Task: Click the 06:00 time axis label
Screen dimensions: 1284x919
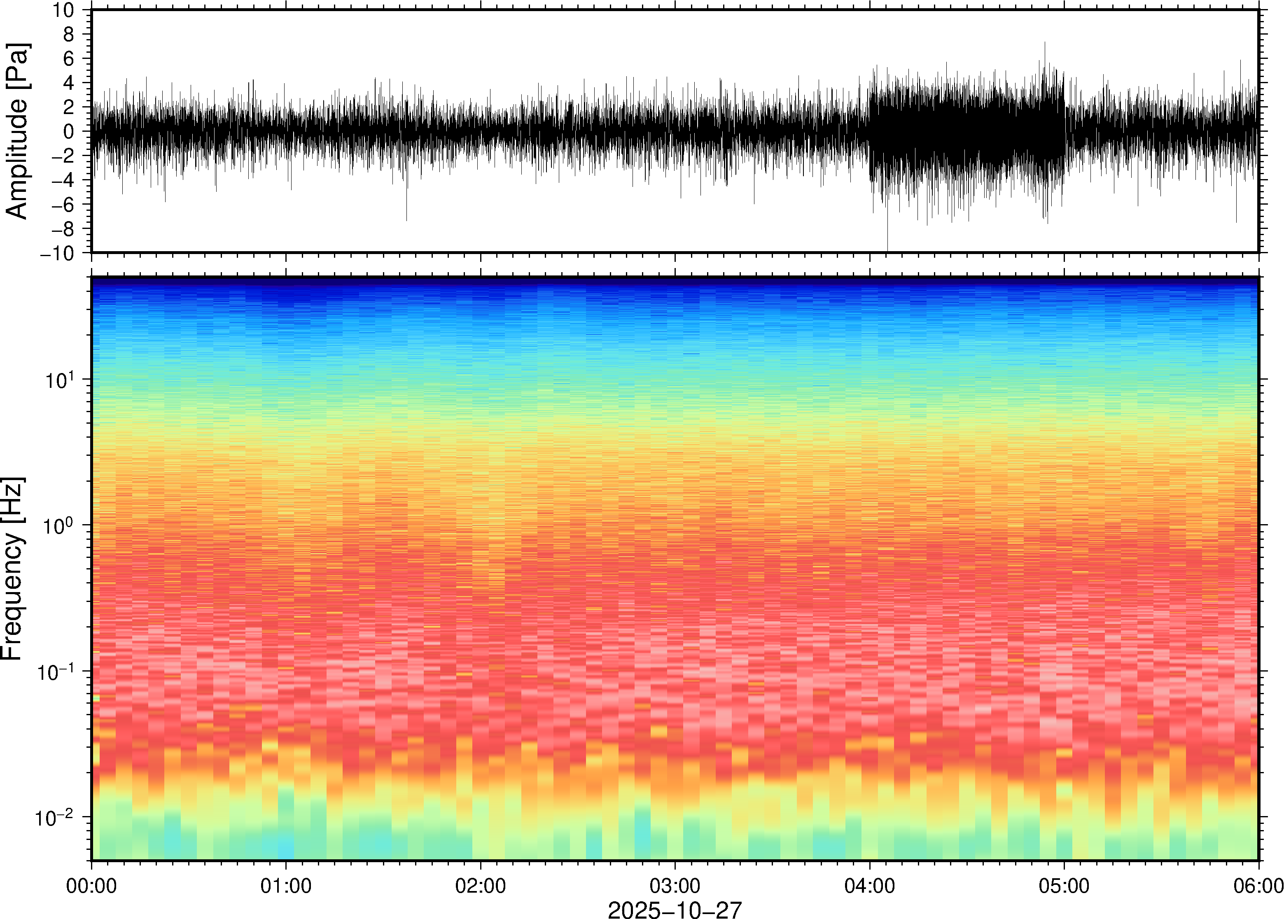Action: (1258, 886)
